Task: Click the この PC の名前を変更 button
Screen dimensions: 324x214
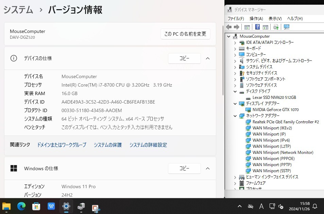Action: [185, 34]
